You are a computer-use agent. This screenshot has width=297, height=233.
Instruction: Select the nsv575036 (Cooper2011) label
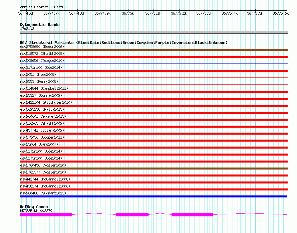[x=42, y=137]
